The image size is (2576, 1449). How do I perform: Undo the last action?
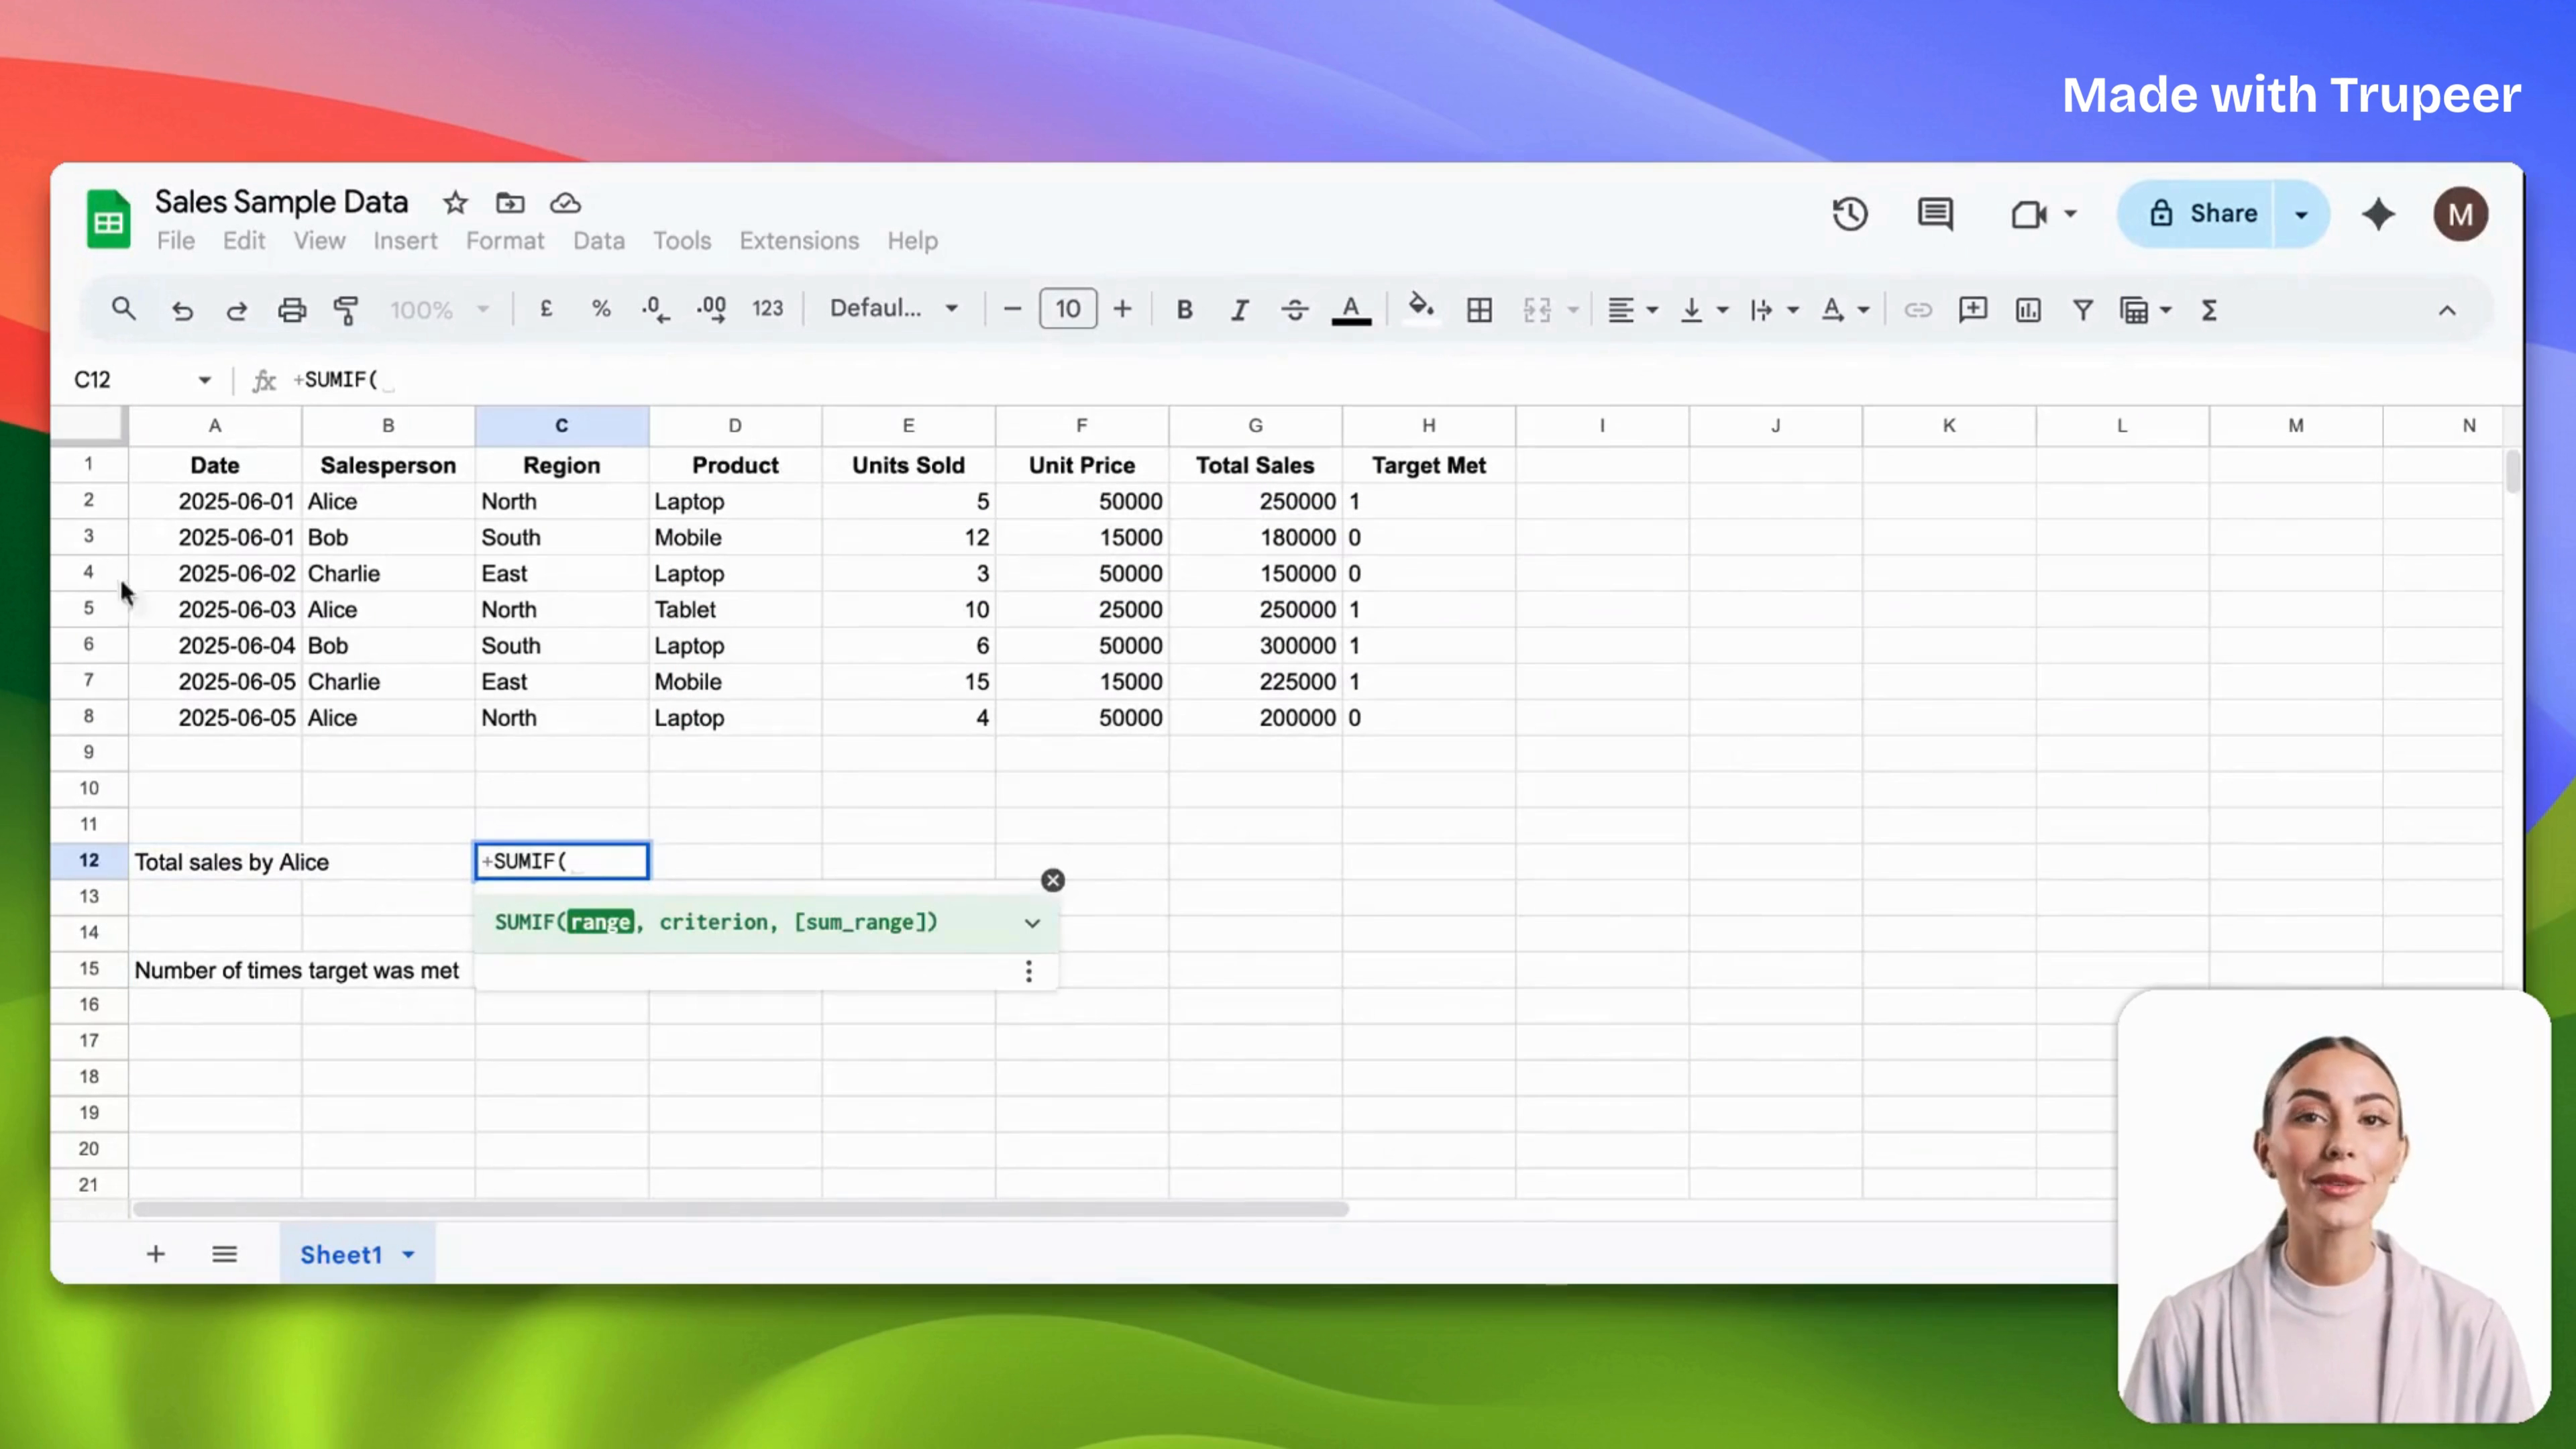182,310
